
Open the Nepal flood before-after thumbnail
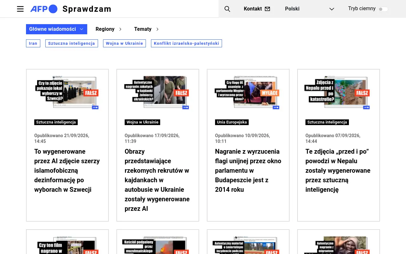(338, 92)
